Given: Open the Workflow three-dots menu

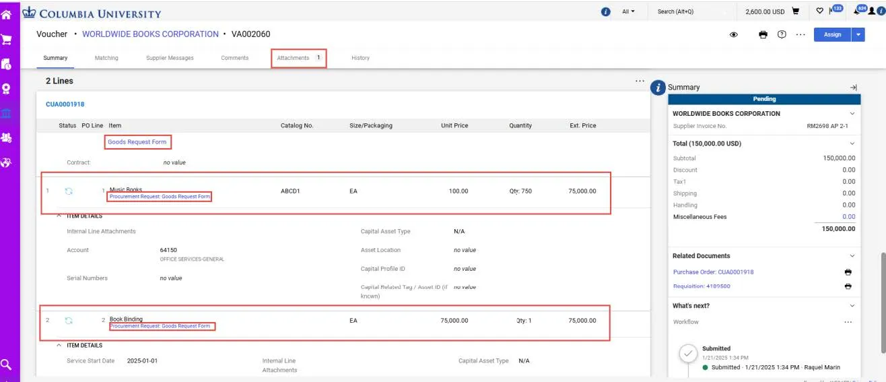Looking at the screenshot, I should pyautogui.click(x=848, y=322).
